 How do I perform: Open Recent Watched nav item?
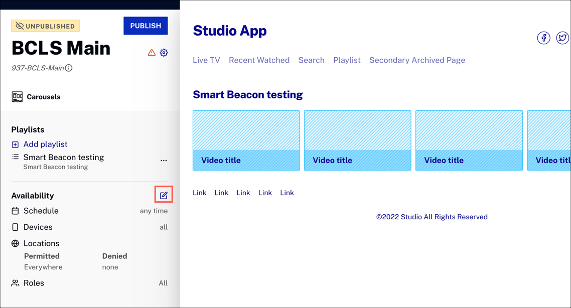259,60
